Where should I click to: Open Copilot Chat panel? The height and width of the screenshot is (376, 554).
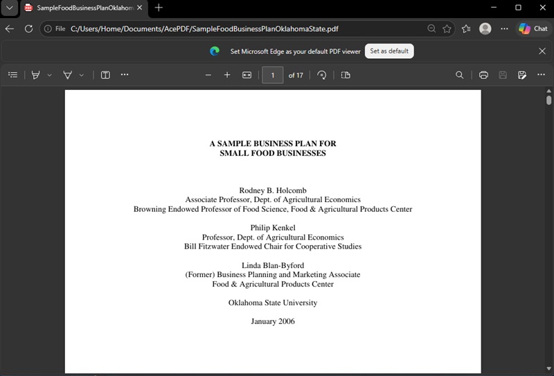[x=533, y=28]
